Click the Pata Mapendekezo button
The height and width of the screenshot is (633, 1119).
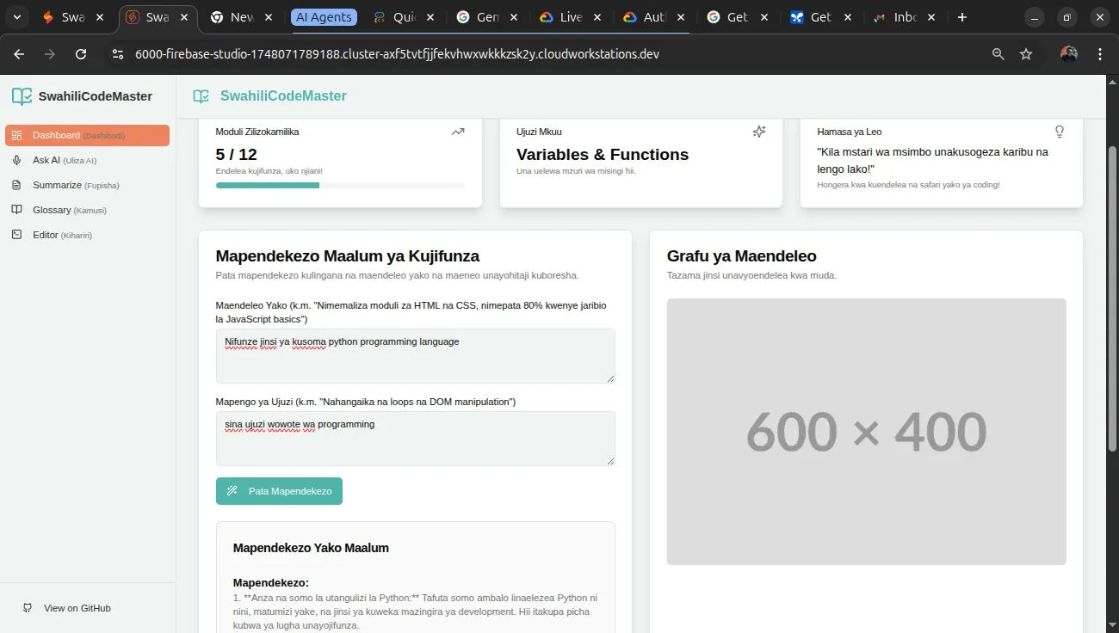279,491
